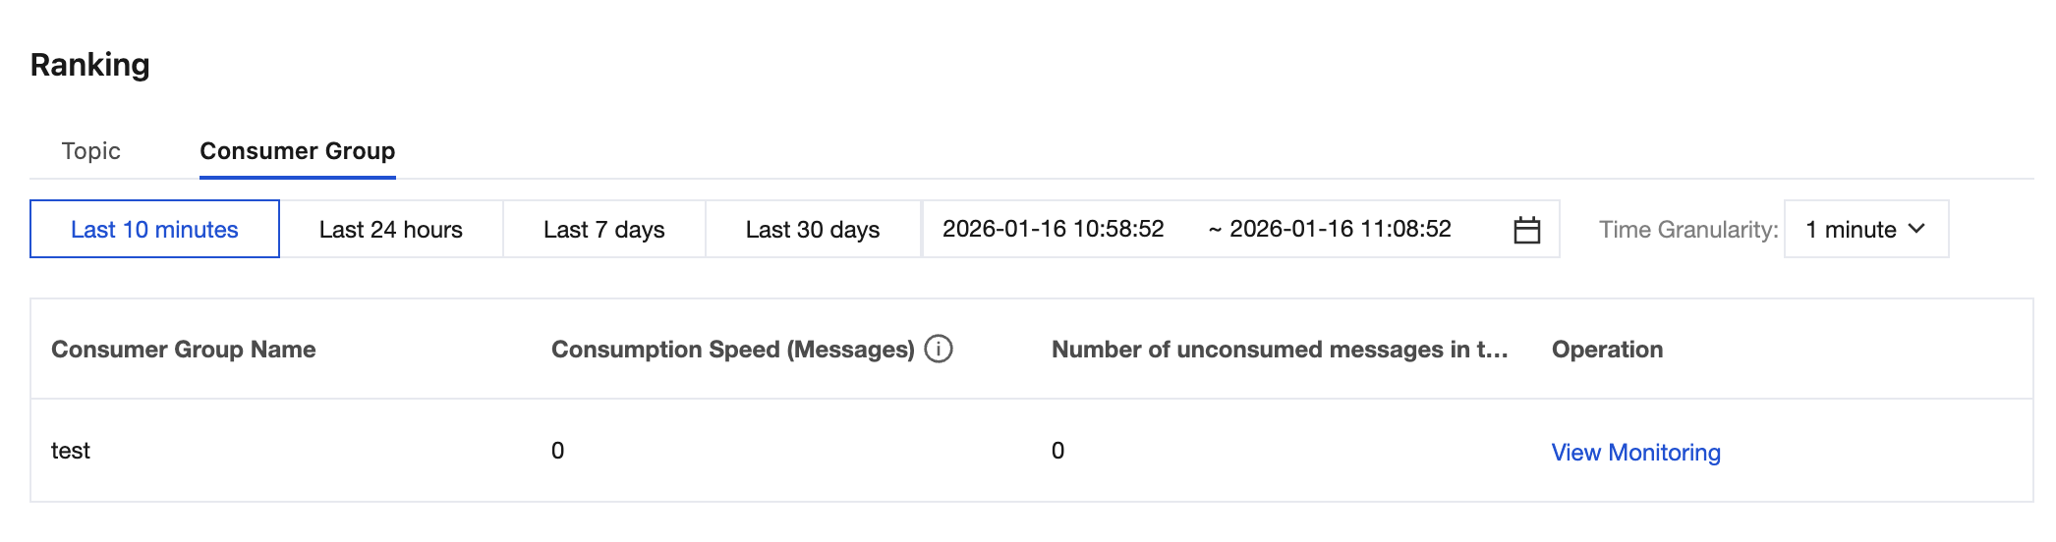Click the Consumption Speed (Messages) header
Viewport: 2056px width, 542px height.
click(x=732, y=350)
